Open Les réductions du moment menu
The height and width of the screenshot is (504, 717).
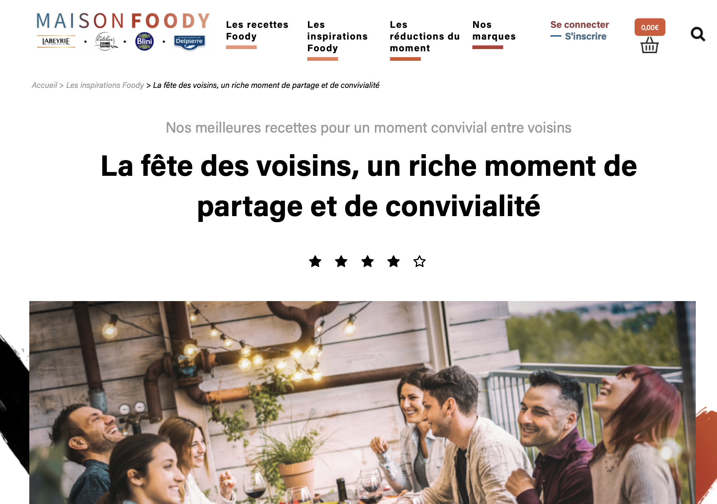[x=424, y=36]
